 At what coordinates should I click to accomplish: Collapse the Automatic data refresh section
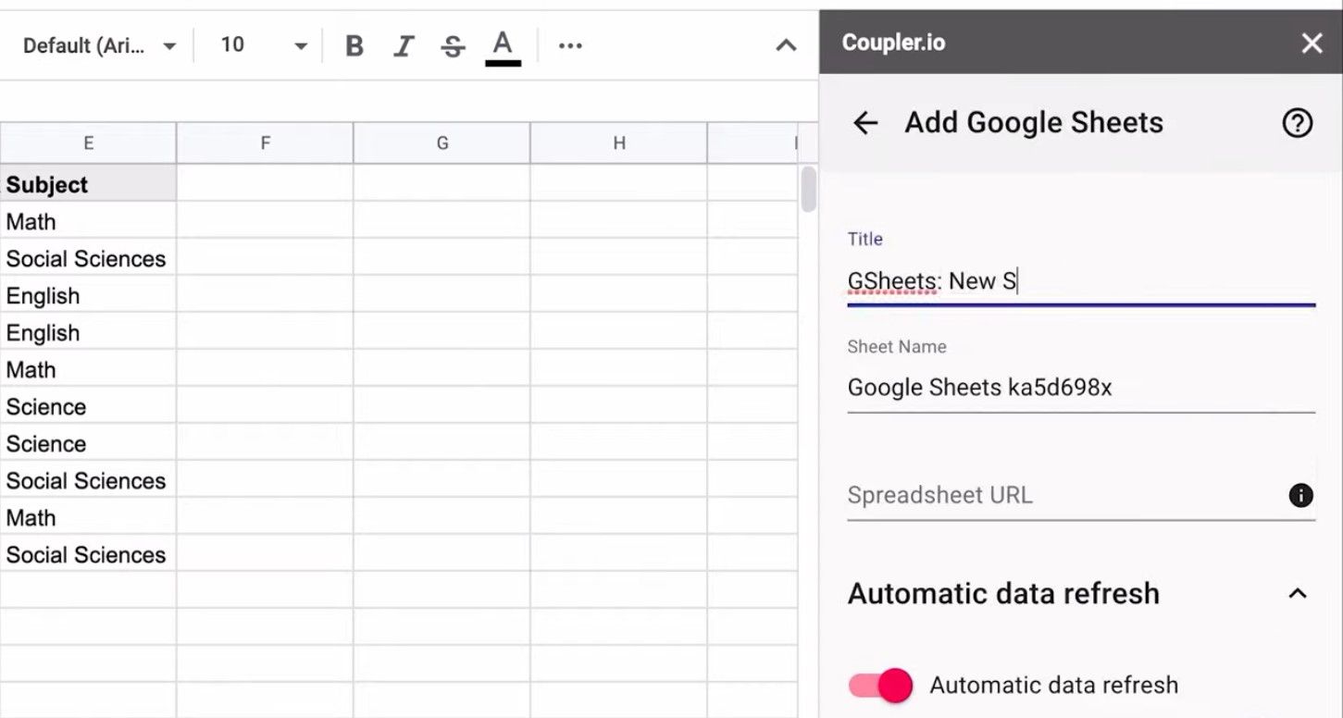1298,593
